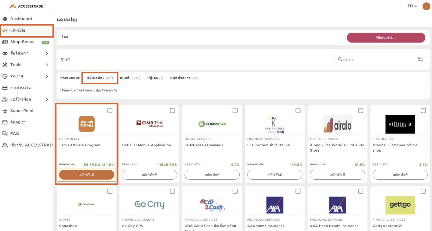Expand the แชร์ให้เพื่อน submenu chevron
Screen dimensions: 432x231
[47, 99]
